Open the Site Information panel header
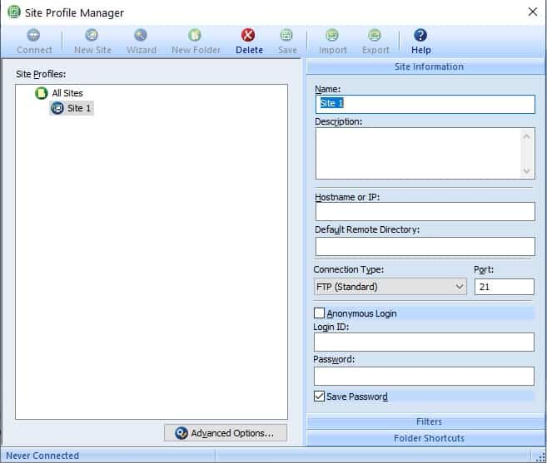 [425, 66]
